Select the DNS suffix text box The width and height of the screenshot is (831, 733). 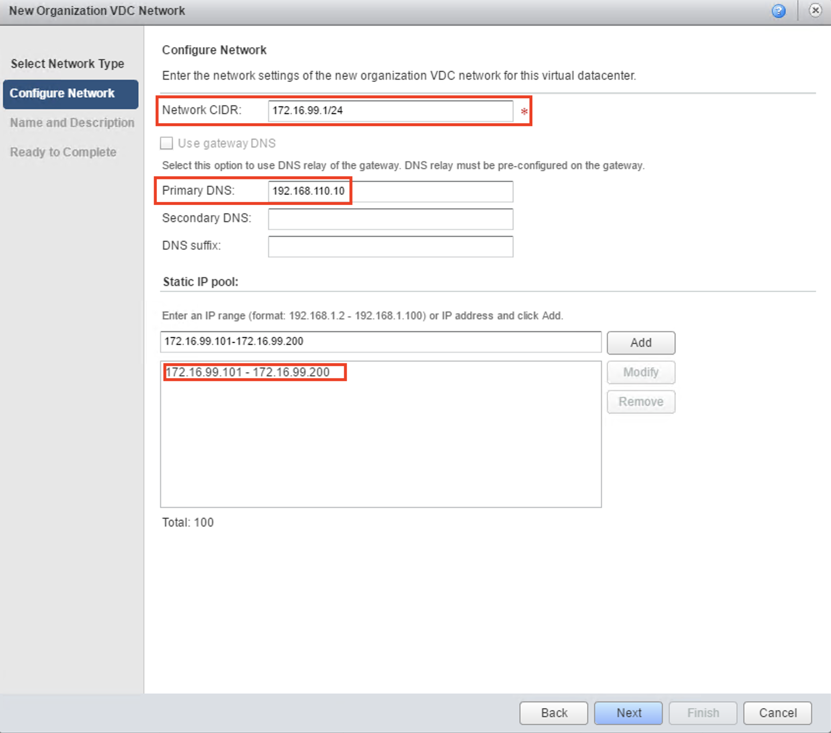click(390, 247)
